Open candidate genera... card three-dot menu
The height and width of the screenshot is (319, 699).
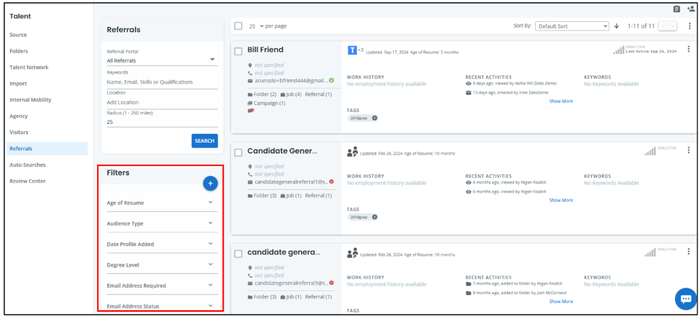(x=689, y=252)
